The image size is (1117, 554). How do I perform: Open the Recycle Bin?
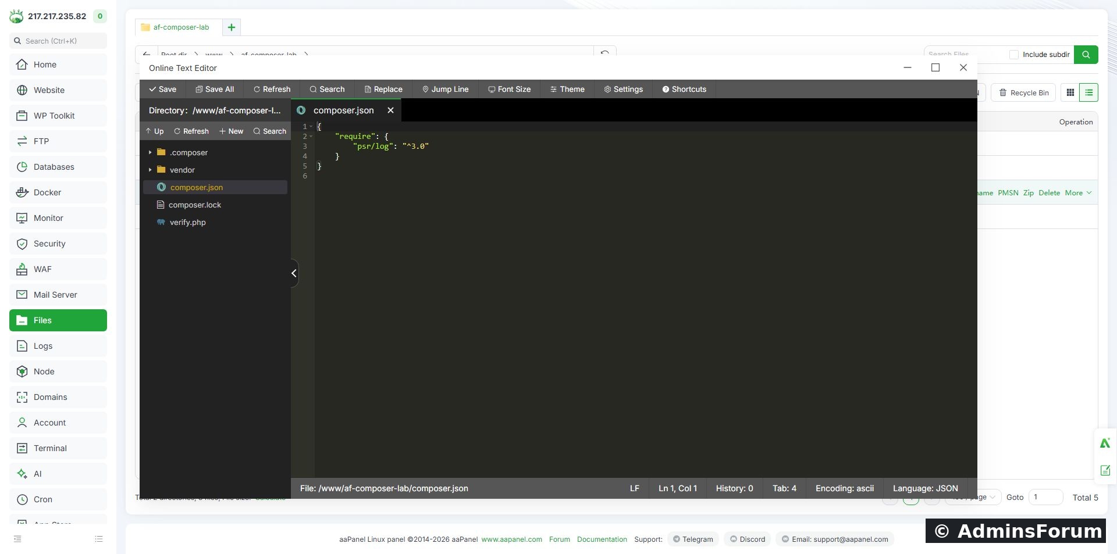(1023, 93)
